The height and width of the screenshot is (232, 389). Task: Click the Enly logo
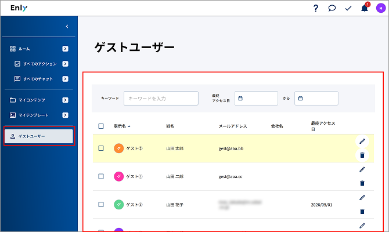click(19, 8)
